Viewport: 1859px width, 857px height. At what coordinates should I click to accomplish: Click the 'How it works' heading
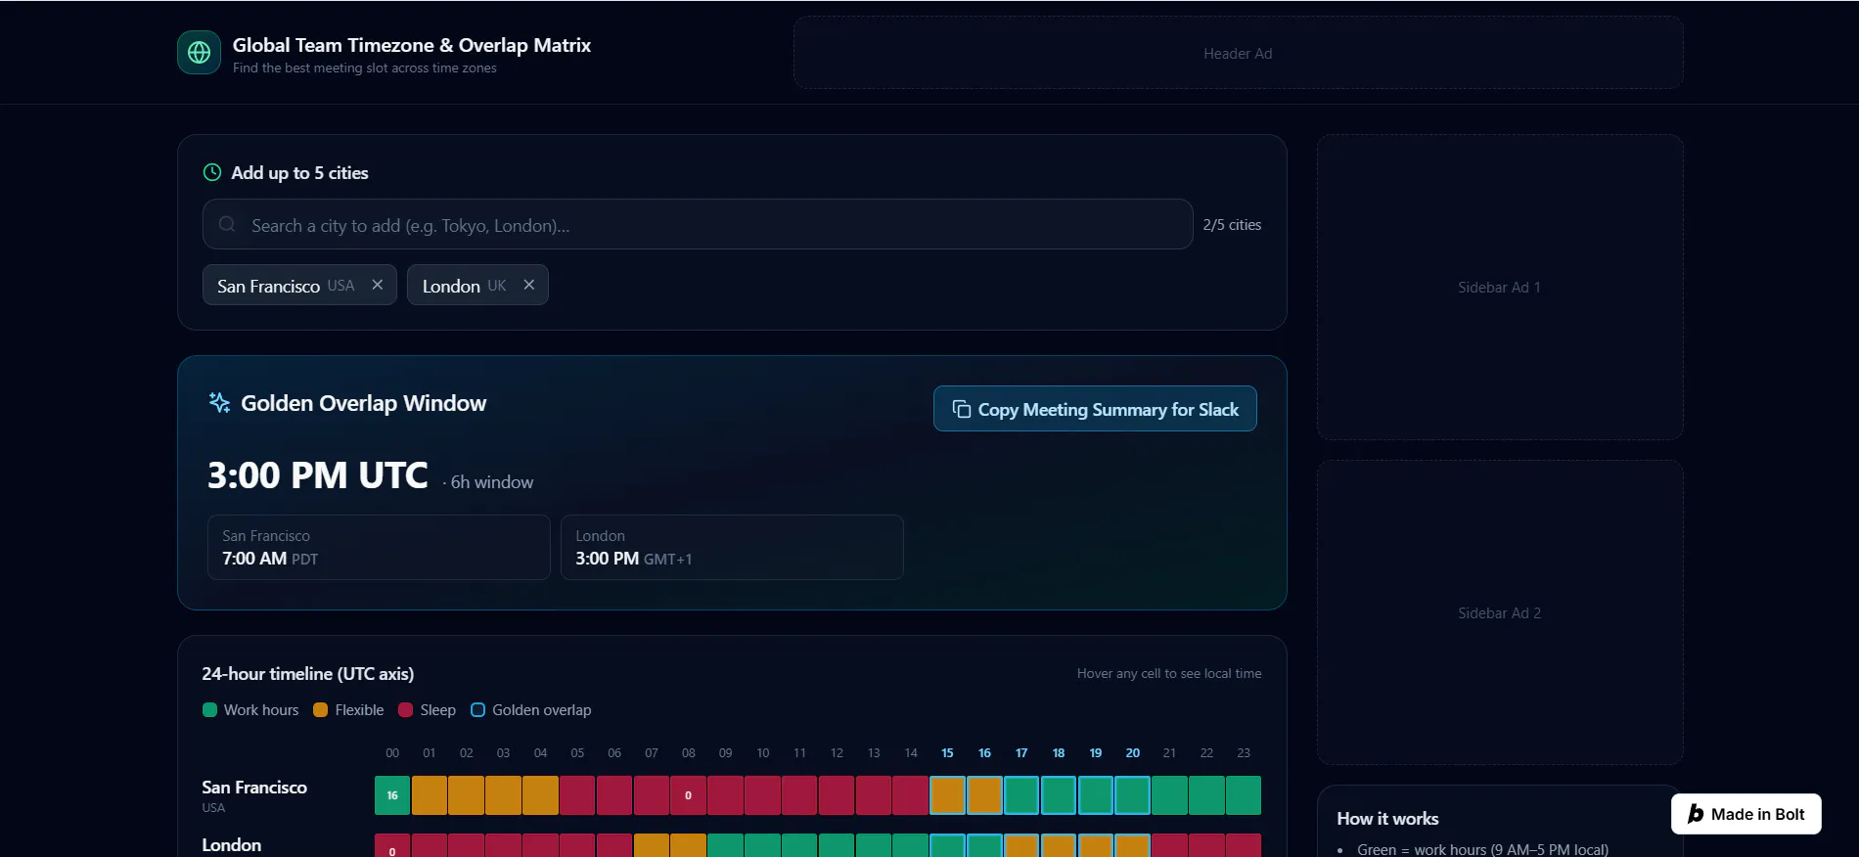tap(1387, 818)
